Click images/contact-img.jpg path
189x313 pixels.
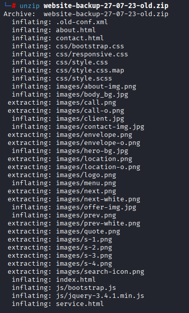pyautogui.click(x=100, y=126)
